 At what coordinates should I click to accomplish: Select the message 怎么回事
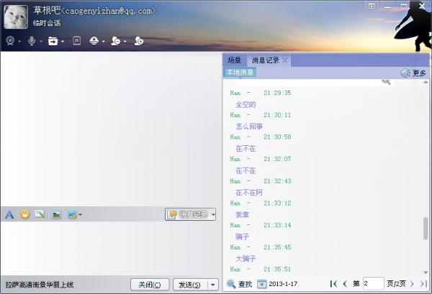249,127
